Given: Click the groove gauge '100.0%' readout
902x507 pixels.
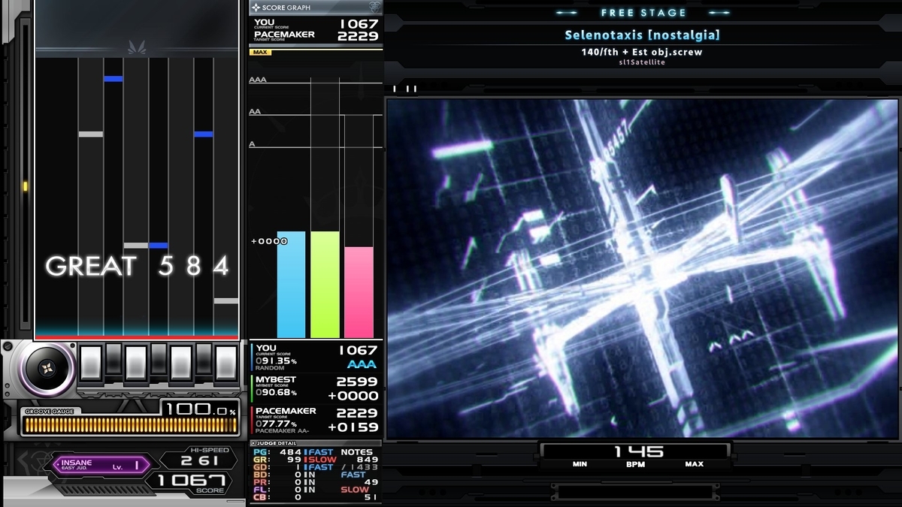Looking at the screenshot, I should click(x=200, y=409).
